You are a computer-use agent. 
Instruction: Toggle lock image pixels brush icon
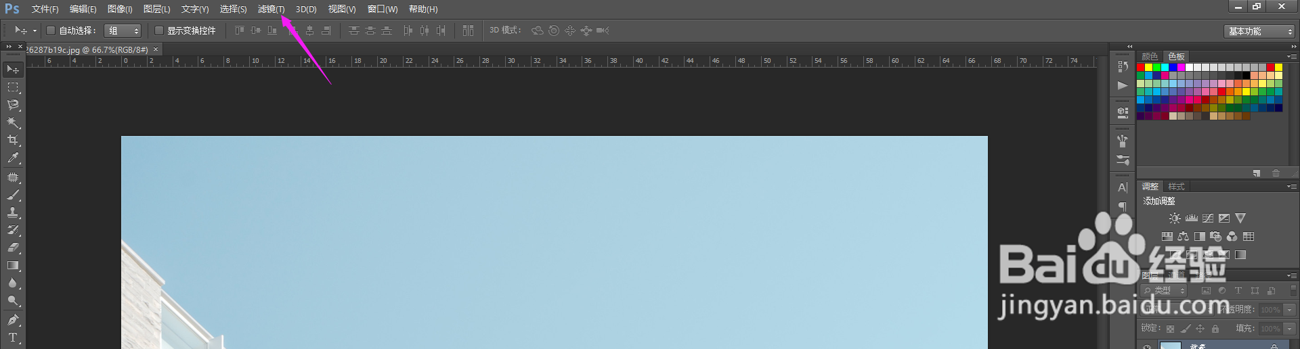pyautogui.click(x=1185, y=329)
